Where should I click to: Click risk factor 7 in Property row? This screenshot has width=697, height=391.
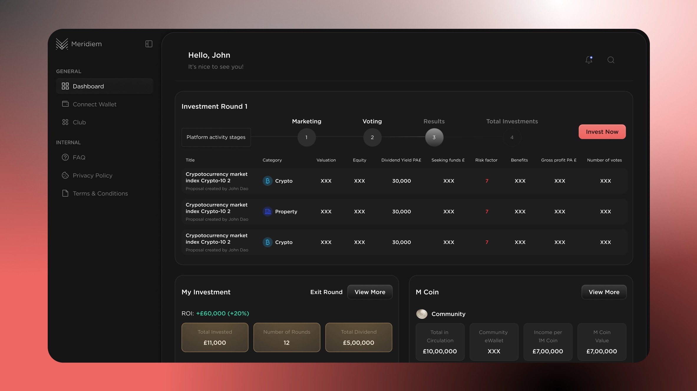pyautogui.click(x=487, y=211)
